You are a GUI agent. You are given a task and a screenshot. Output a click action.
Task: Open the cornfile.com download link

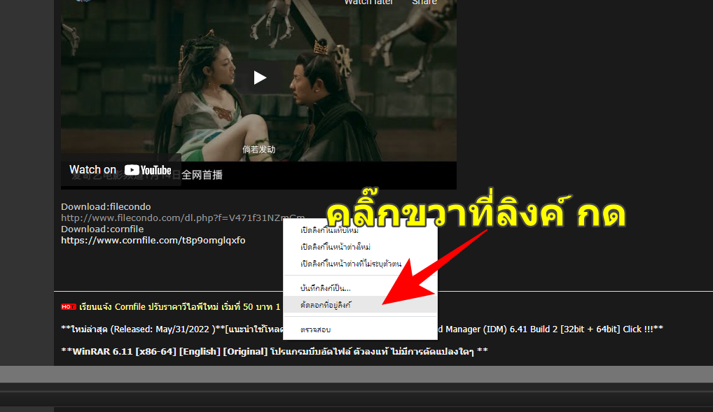point(153,241)
